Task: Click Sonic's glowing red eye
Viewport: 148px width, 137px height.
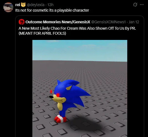Action: (58, 95)
